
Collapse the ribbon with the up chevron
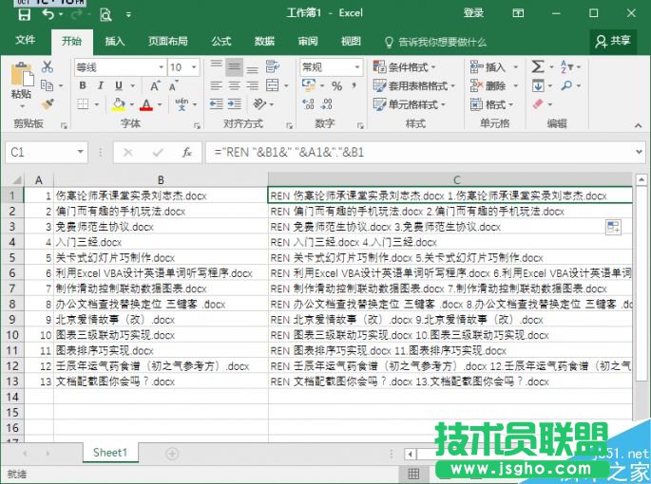(x=638, y=125)
